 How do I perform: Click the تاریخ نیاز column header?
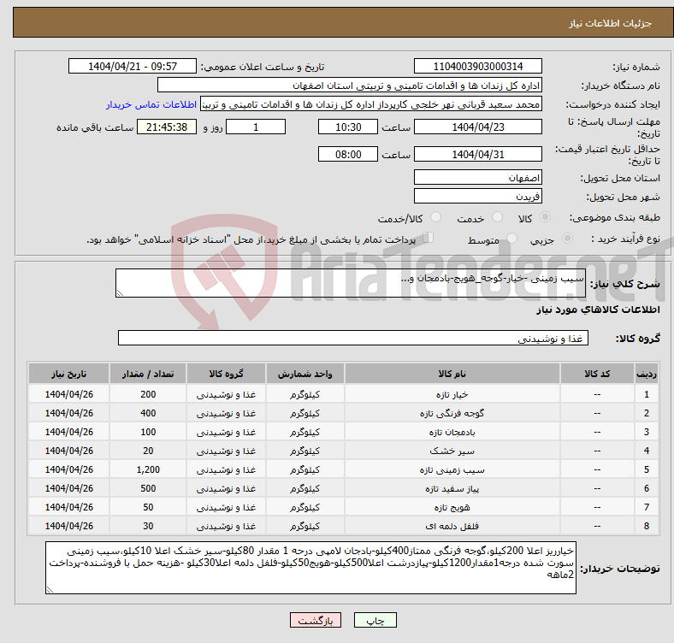pos(68,374)
